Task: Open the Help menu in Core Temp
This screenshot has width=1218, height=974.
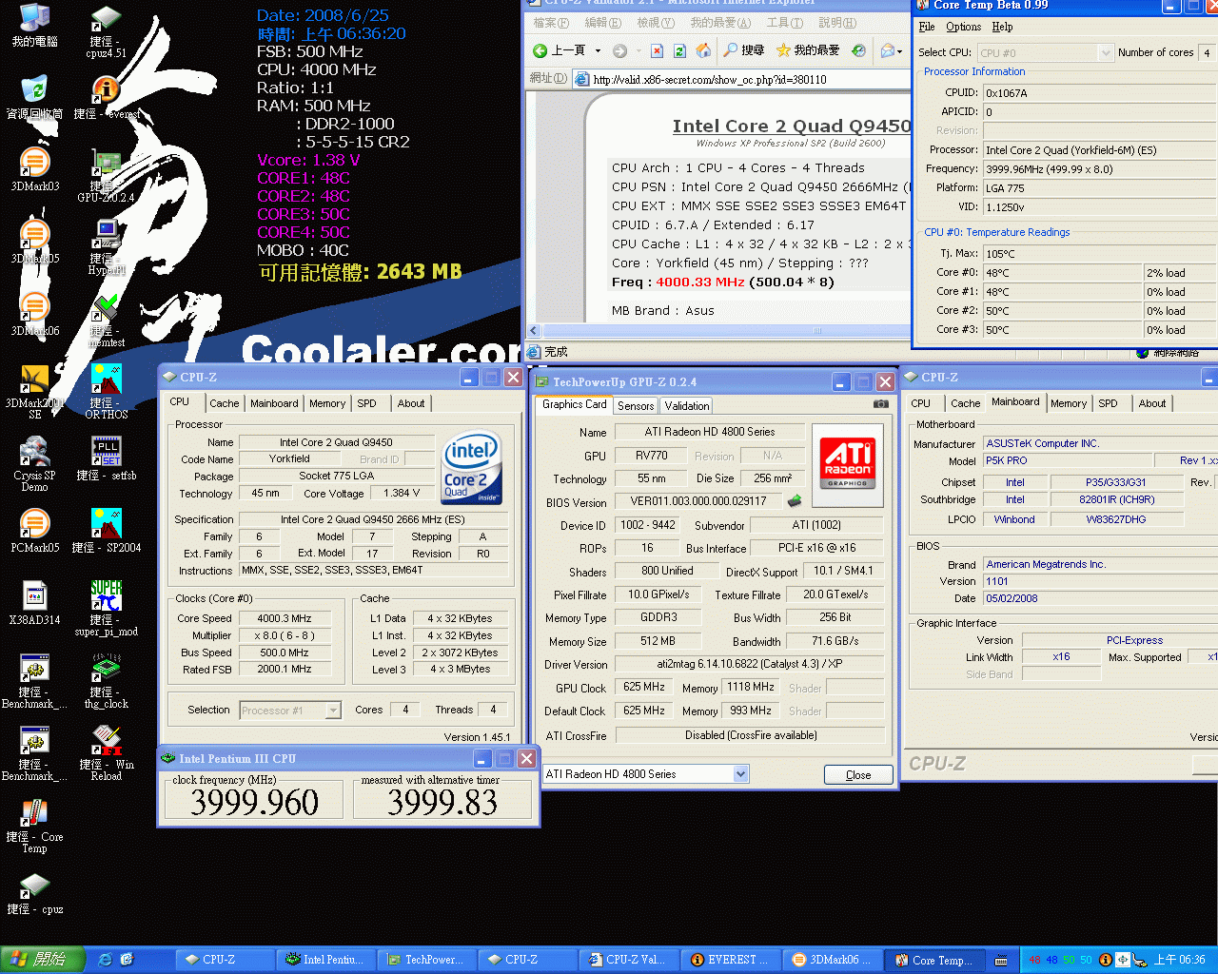Action: pos(1002,27)
